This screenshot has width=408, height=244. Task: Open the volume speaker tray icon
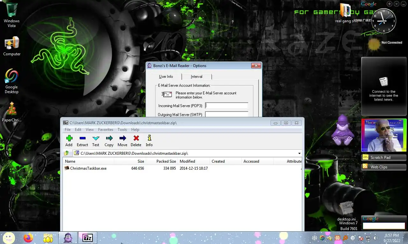(x=376, y=238)
